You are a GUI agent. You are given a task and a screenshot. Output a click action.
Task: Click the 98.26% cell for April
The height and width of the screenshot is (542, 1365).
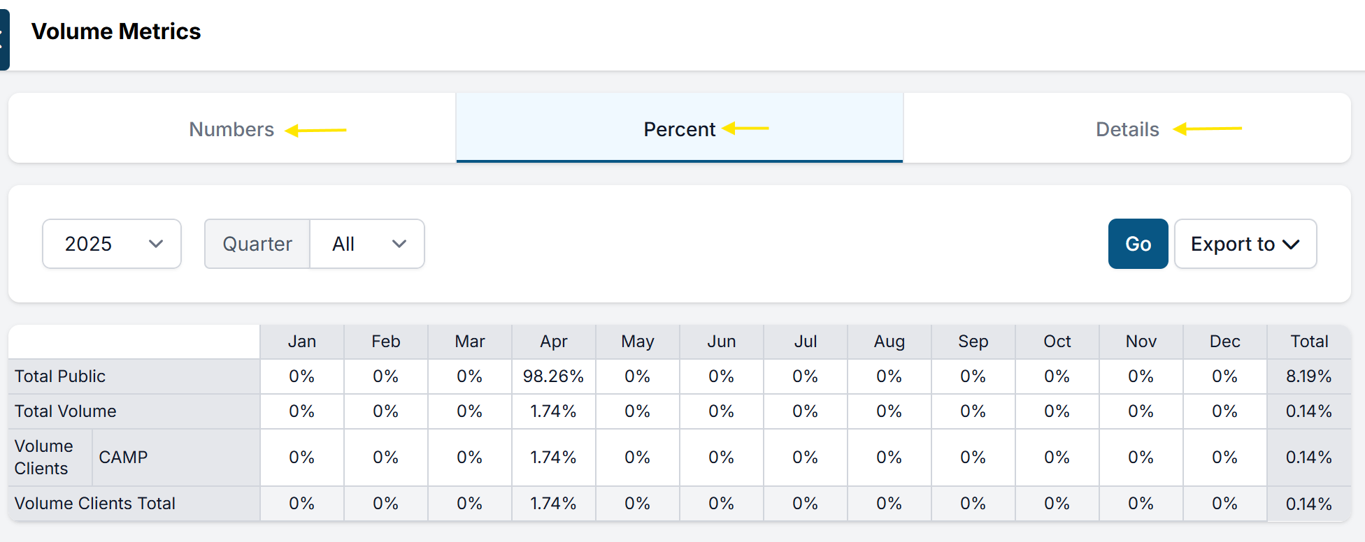[x=553, y=376]
